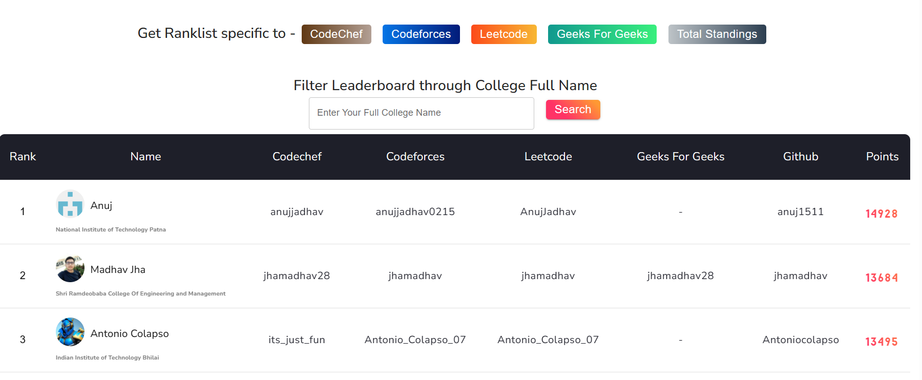Select the Antonio Colapso name

point(130,333)
